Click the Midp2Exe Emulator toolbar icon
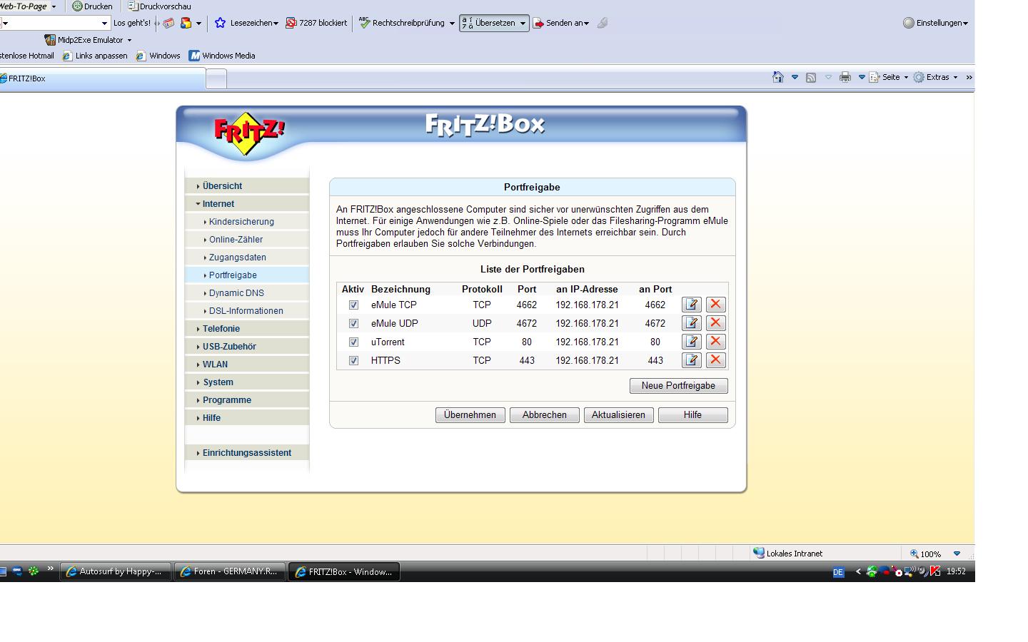This screenshot has height=642, width=1028. (x=50, y=40)
